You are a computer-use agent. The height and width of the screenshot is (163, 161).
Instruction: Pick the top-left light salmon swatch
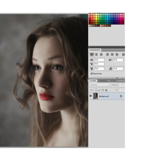[x=90, y=14]
